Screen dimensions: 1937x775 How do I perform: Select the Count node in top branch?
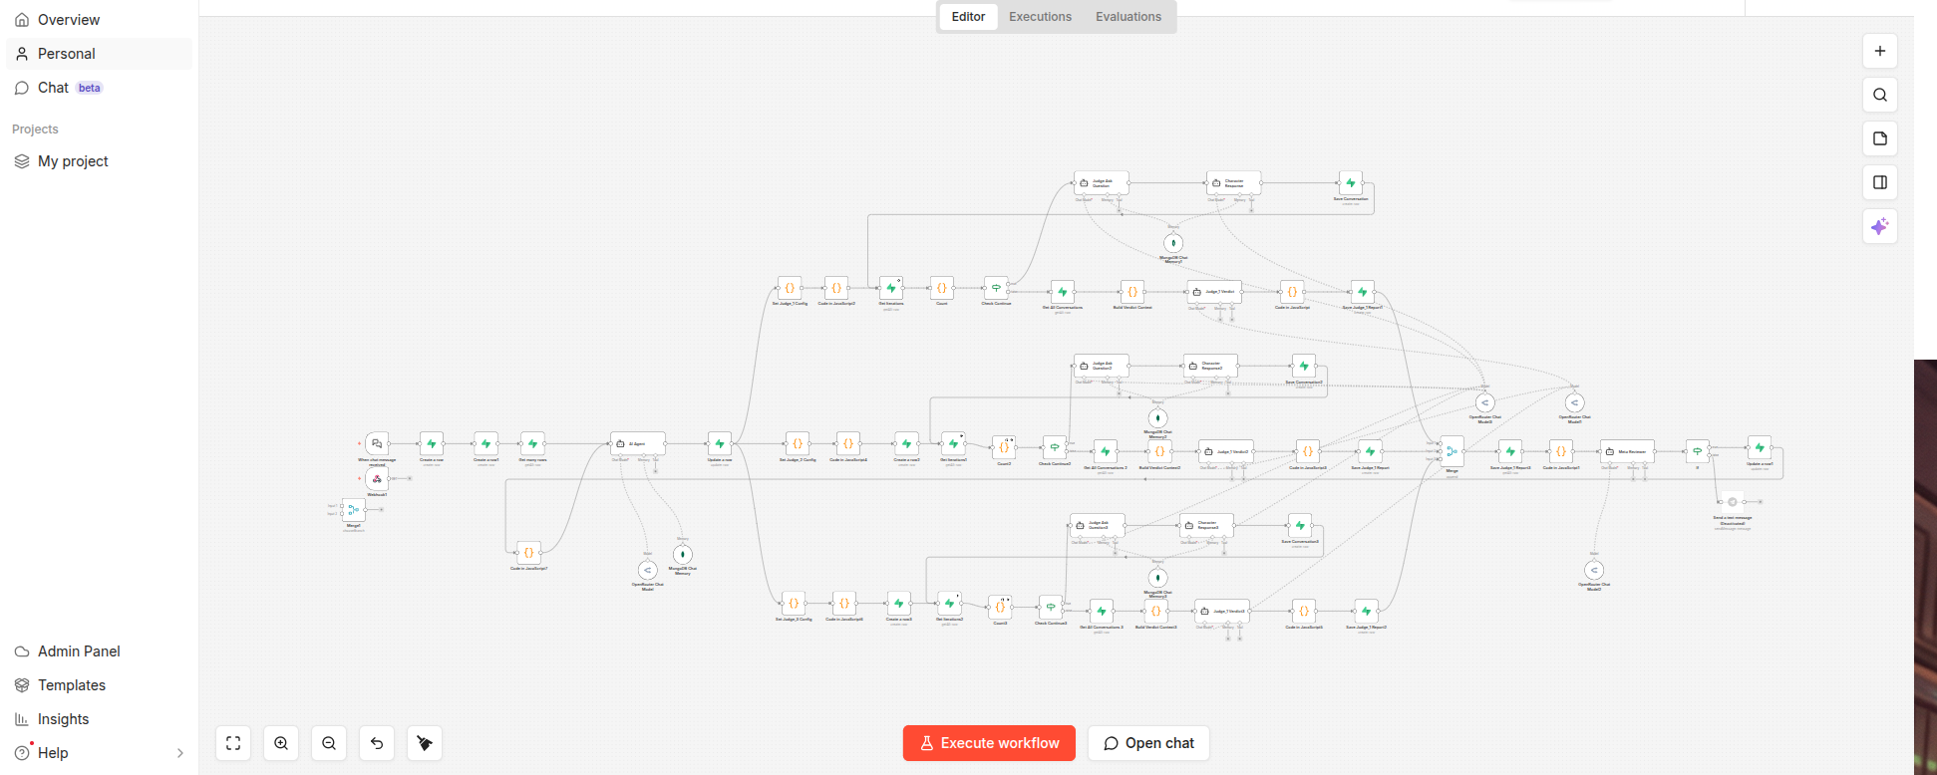point(942,288)
